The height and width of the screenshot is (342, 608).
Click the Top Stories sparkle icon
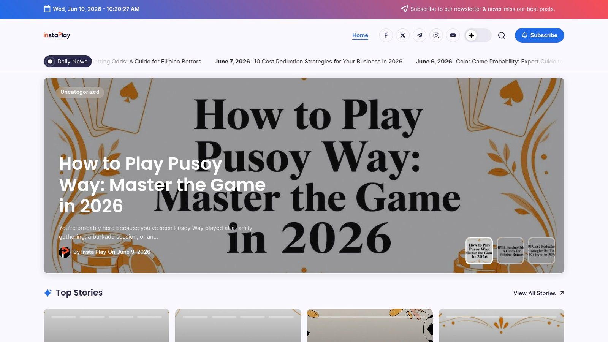click(48, 293)
